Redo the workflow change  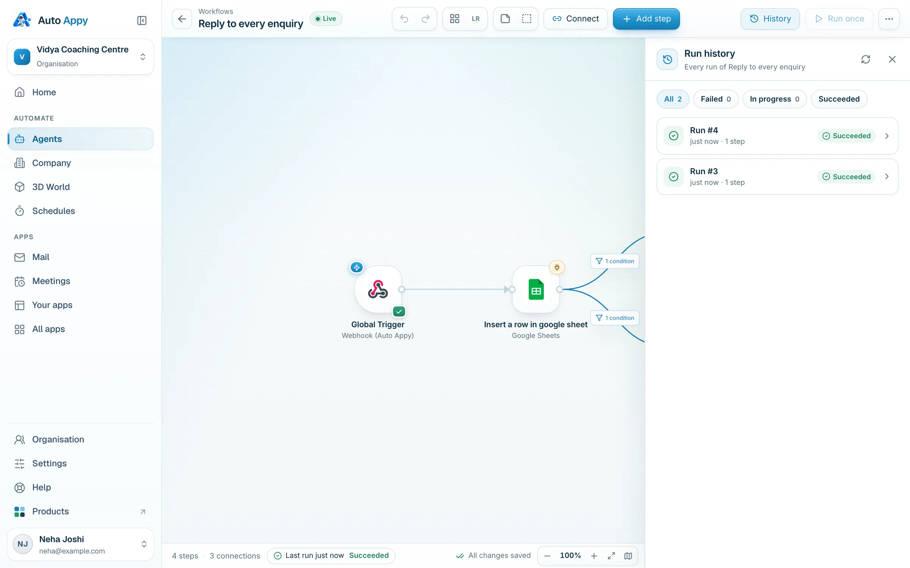425,19
